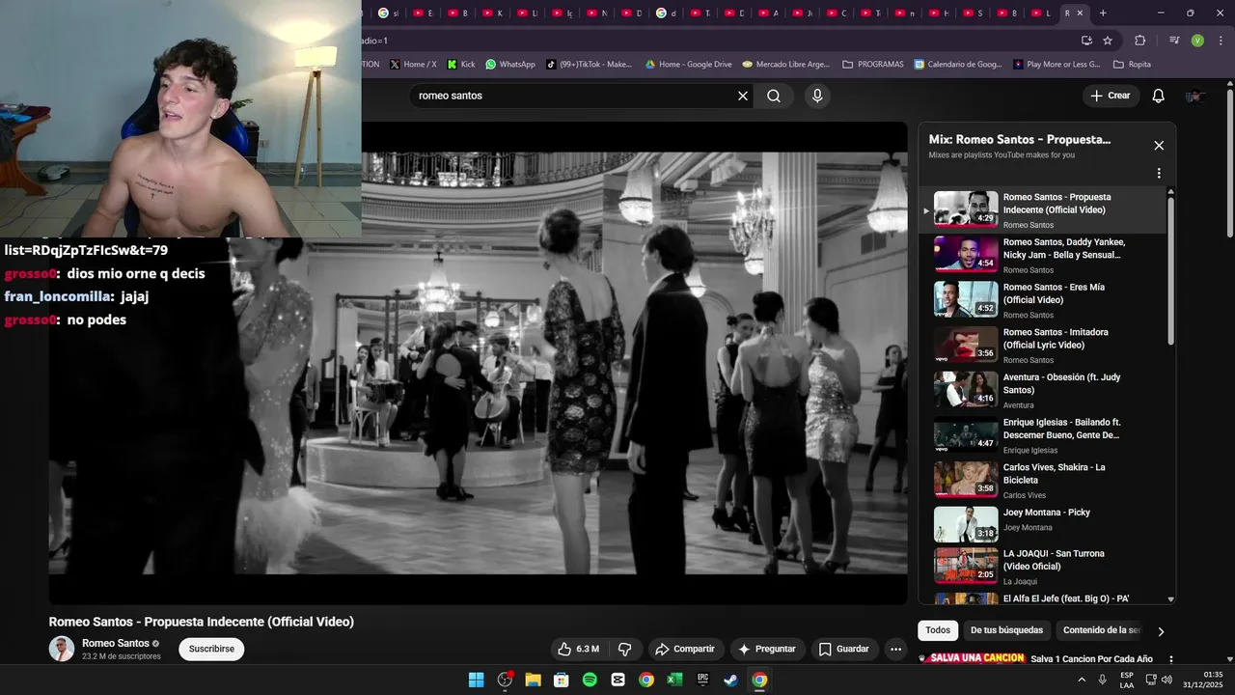Open the Calendario de Google bookmark
Image resolution: width=1235 pixels, height=695 pixels.
click(x=958, y=65)
